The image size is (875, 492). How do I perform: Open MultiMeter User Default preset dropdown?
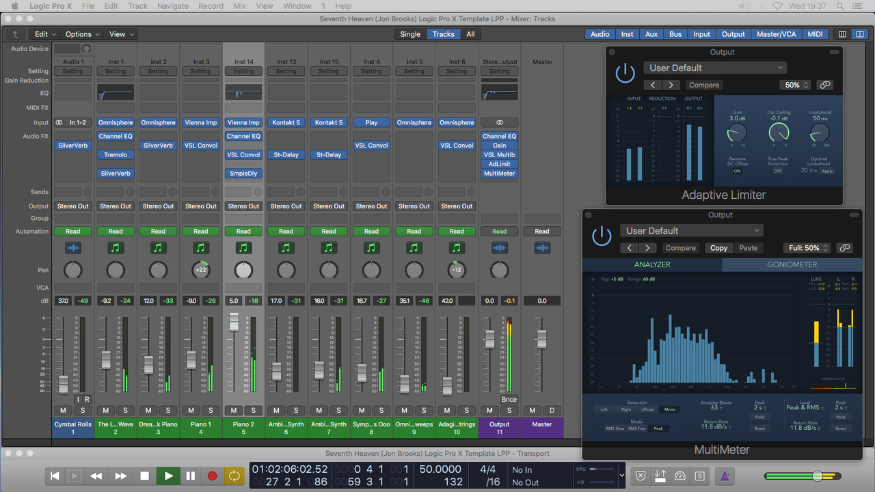pyautogui.click(x=691, y=231)
